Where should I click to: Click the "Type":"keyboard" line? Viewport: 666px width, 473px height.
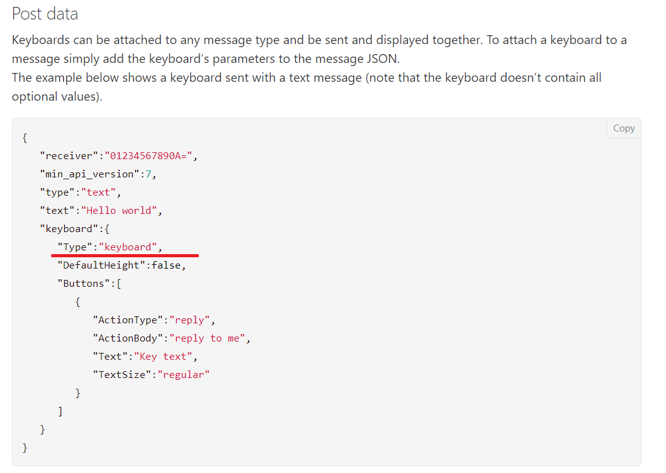(110, 247)
